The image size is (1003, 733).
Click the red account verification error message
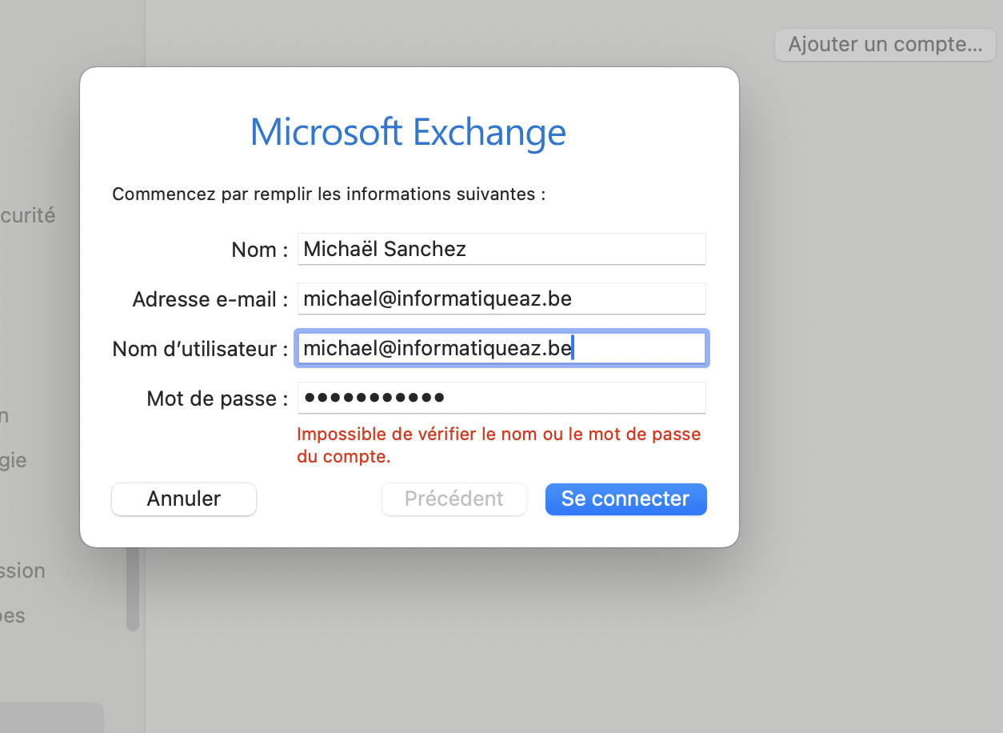(x=498, y=446)
